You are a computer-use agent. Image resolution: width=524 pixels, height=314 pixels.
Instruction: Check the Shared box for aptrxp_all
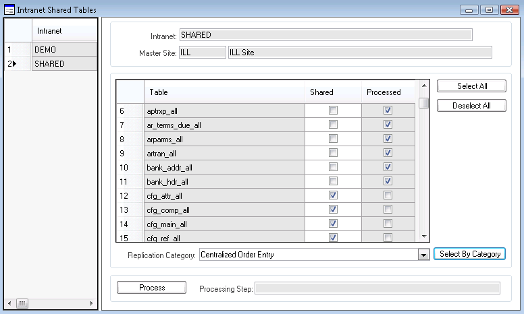[x=333, y=111]
